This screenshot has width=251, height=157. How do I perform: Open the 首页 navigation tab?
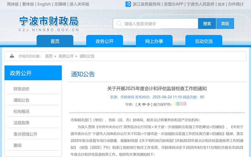[55, 41]
